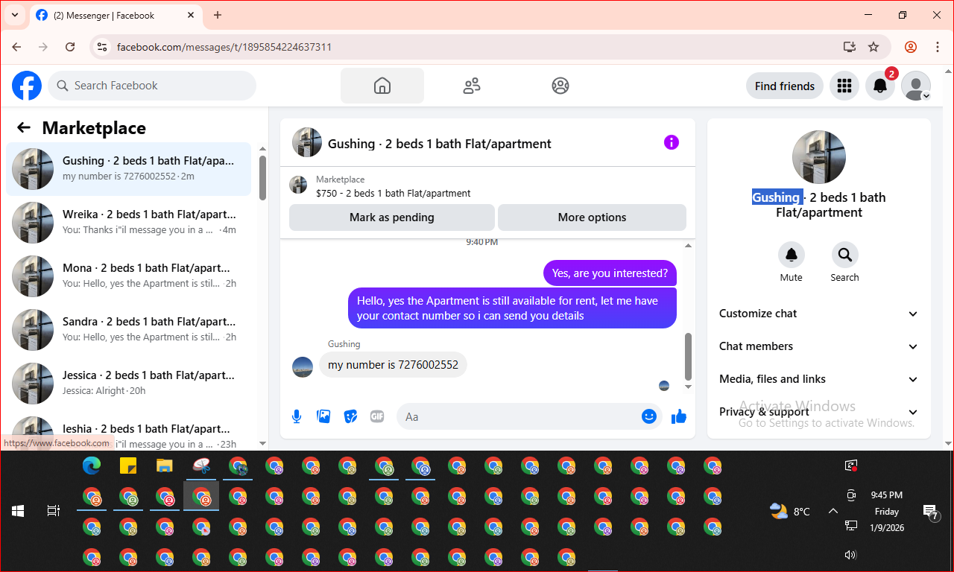Open Wreika conversation in chat list

(128, 223)
